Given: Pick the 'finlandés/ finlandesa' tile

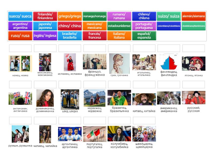Looking at the screenshot, I should [x=45, y=16].
